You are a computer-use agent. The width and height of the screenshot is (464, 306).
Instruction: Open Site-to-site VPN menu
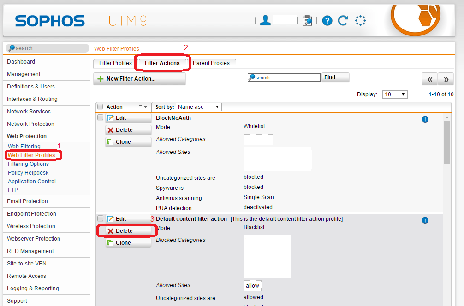[47, 263]
